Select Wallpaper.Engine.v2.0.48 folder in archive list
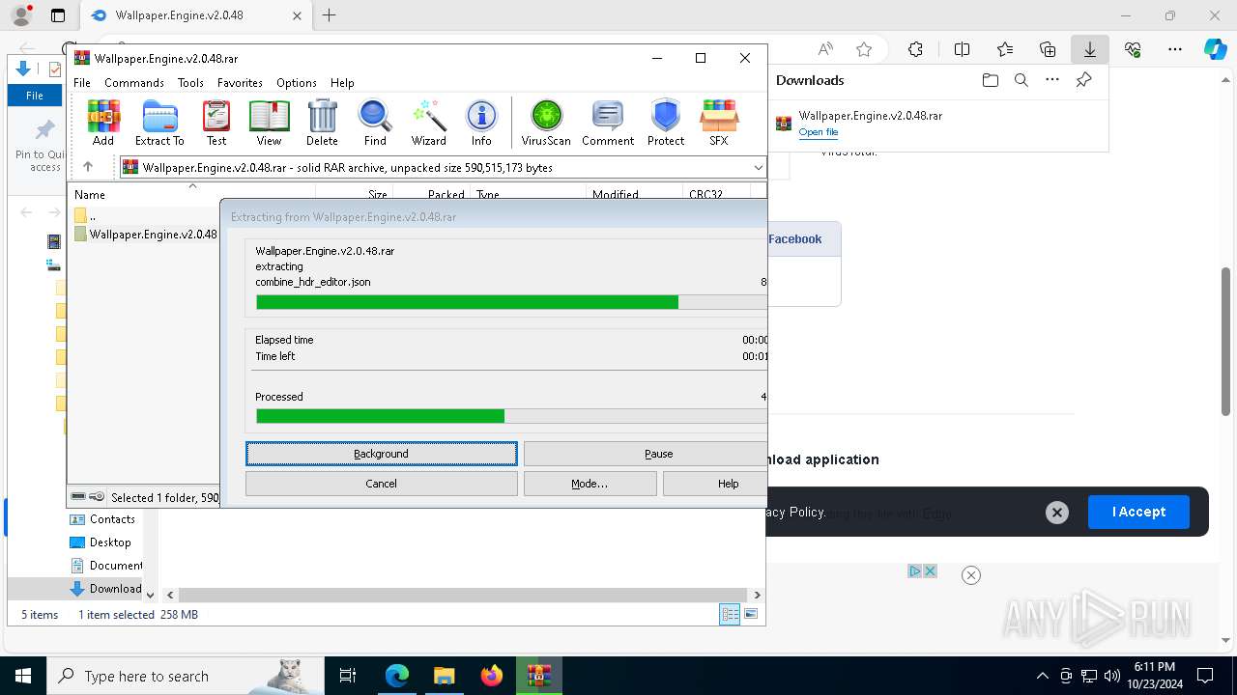The width and height of the screenshot is (1237, 695). (146, 234)
